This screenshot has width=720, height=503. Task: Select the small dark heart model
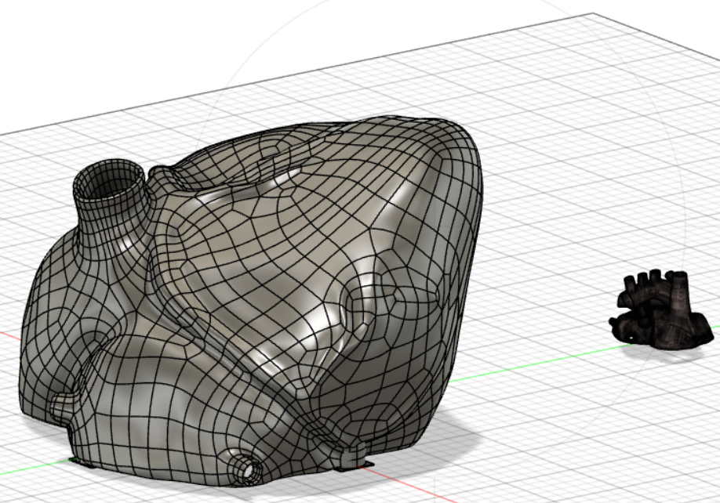[662, 310]
